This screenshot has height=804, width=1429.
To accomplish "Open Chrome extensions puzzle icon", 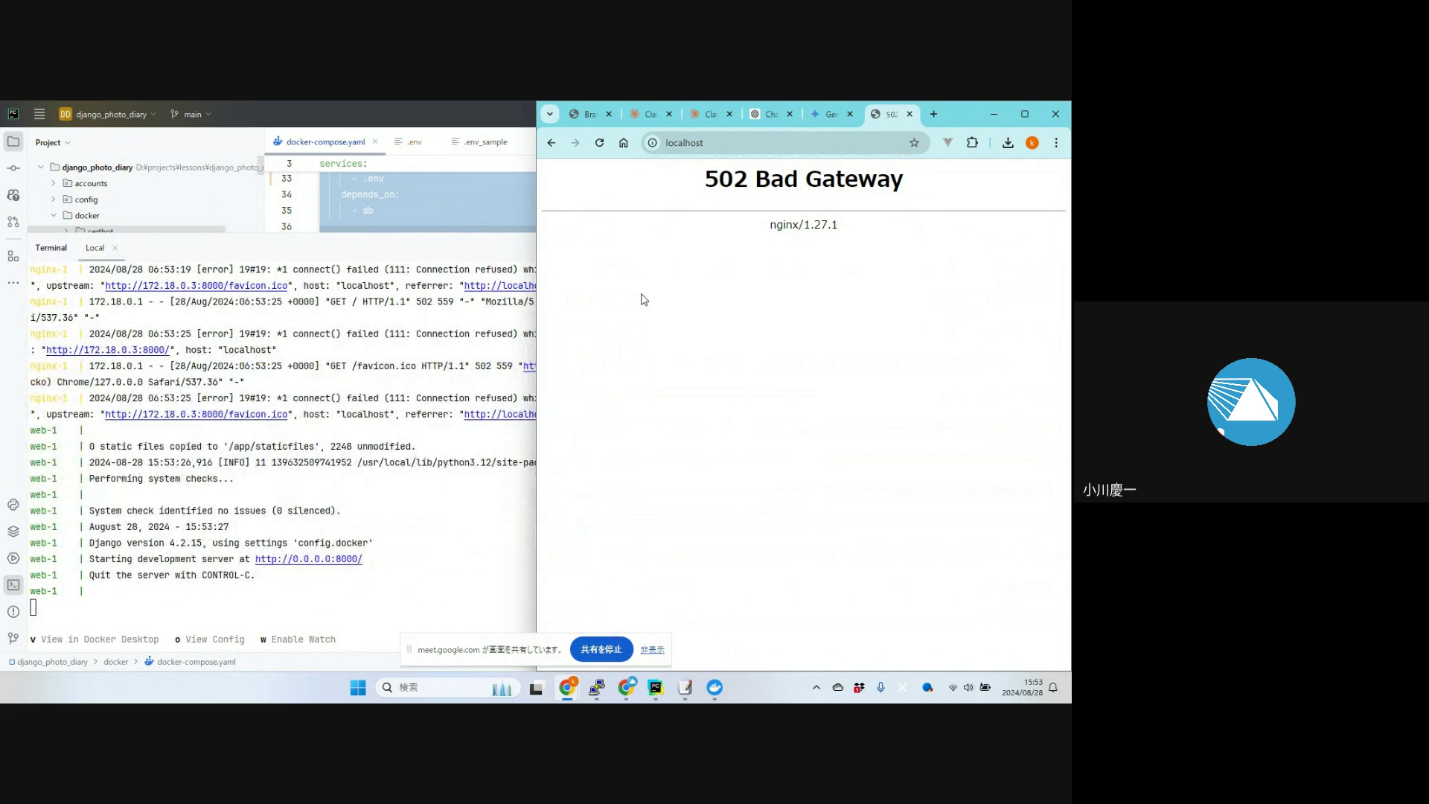I will click(972, 143).
